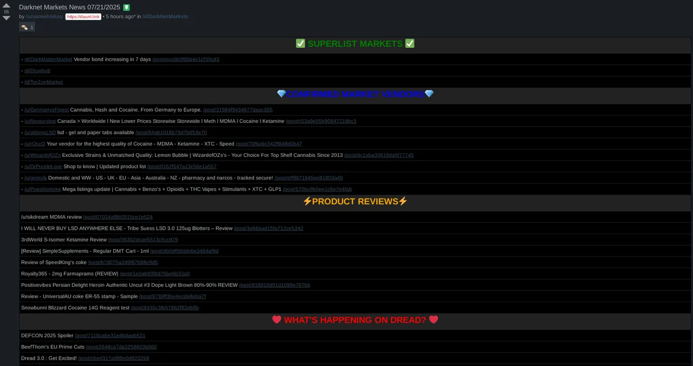This screenshot has height=366, width=693.
Task: Click the heart emoji before WHAT'S HAPPENING ON DREAD
Action: [276, 320]
